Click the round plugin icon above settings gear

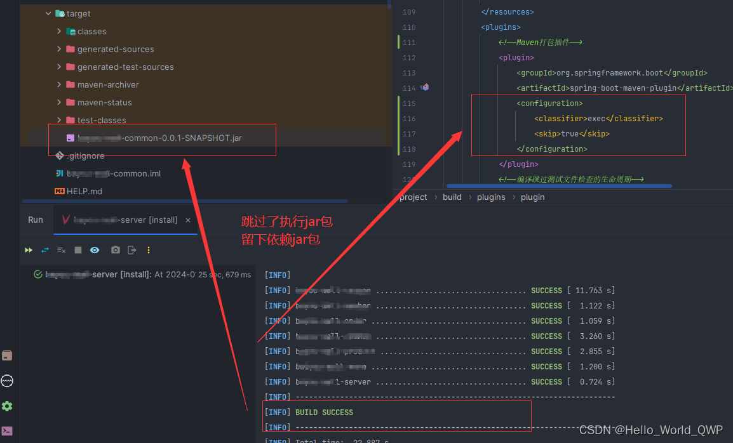[x=8, y=381]
